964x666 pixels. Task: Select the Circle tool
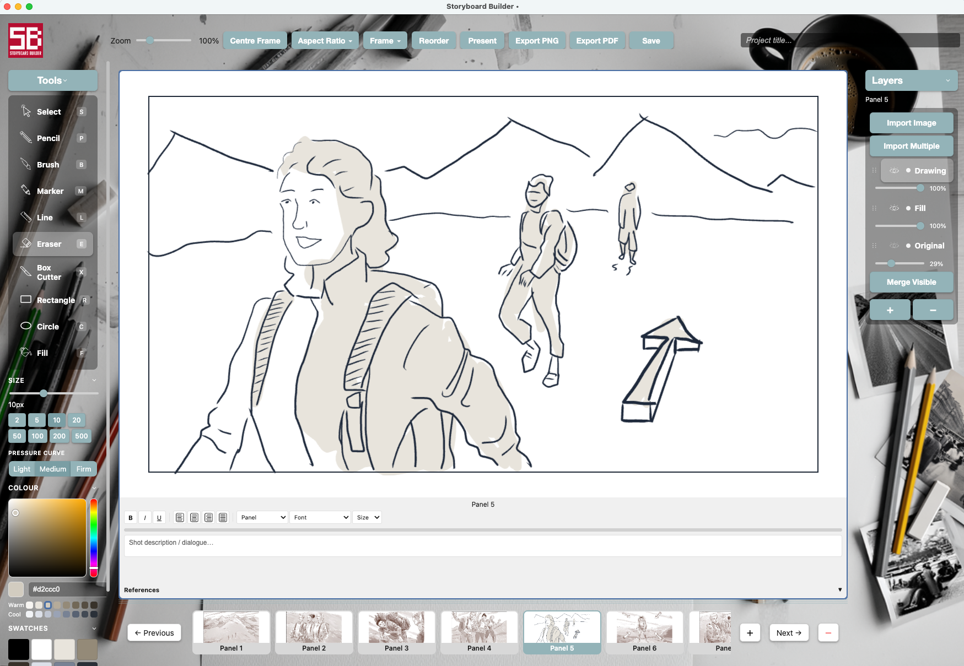tap(46, 326)
